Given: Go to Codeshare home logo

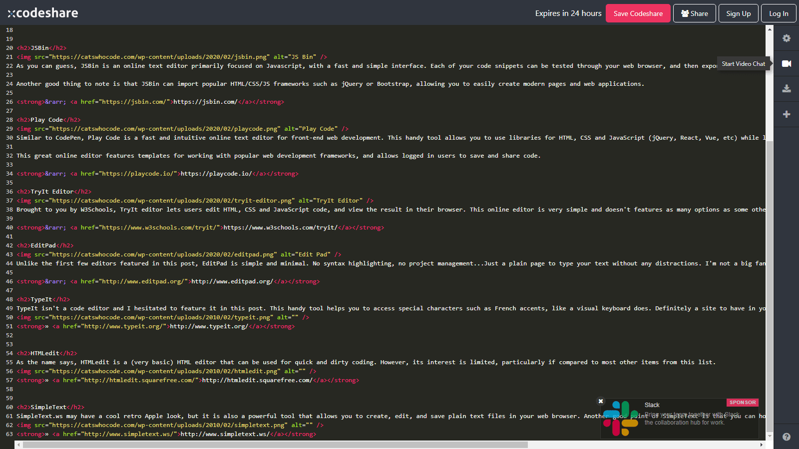Looking at the screenshot, I should pos(43,13).
